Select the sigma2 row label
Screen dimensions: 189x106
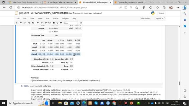[x=34, y=54]
